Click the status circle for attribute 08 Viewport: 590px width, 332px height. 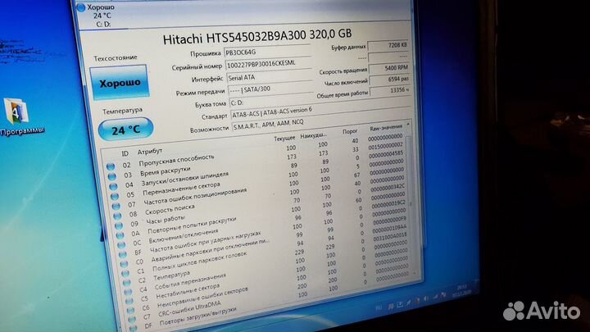(117, 216)
